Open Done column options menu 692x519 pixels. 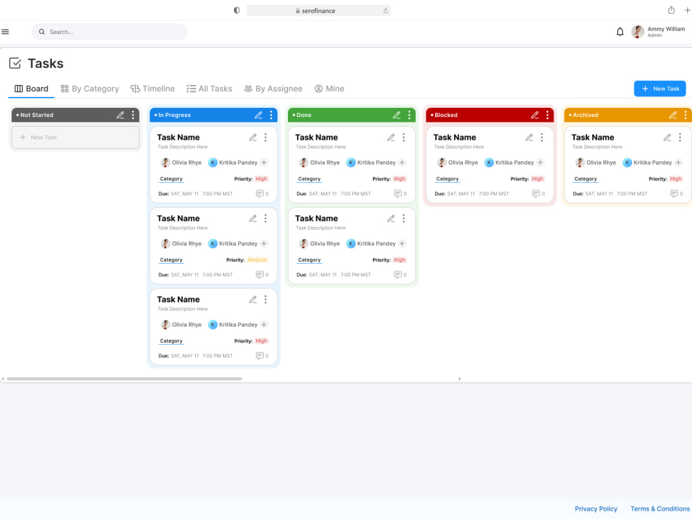pos(409,115)
